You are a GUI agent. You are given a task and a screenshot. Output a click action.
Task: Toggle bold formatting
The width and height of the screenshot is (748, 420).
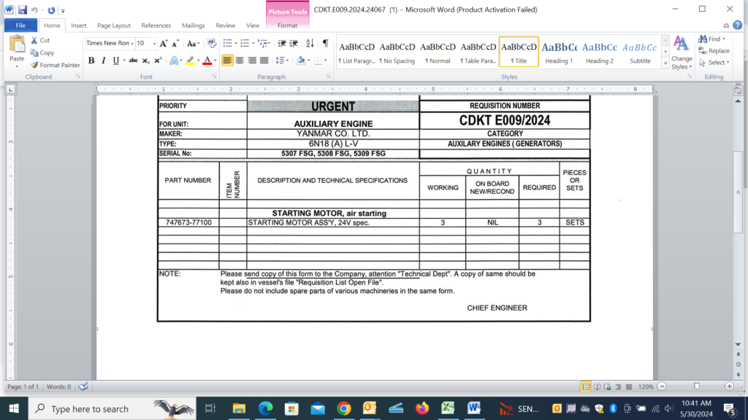tap(91, 61)
